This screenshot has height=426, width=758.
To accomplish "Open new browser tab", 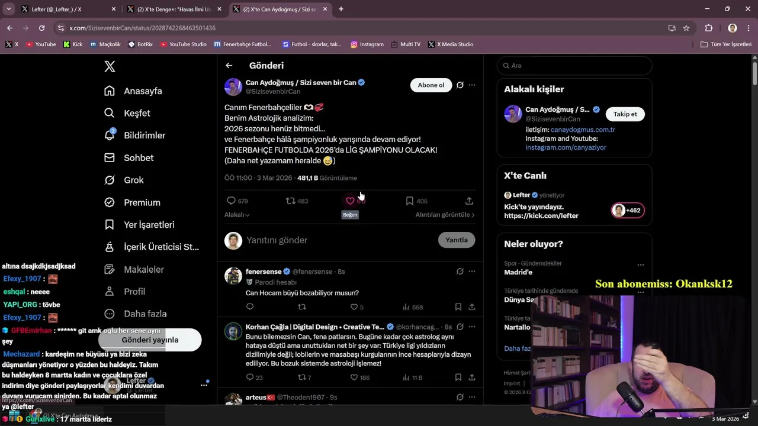I will [x=341, y=9].
